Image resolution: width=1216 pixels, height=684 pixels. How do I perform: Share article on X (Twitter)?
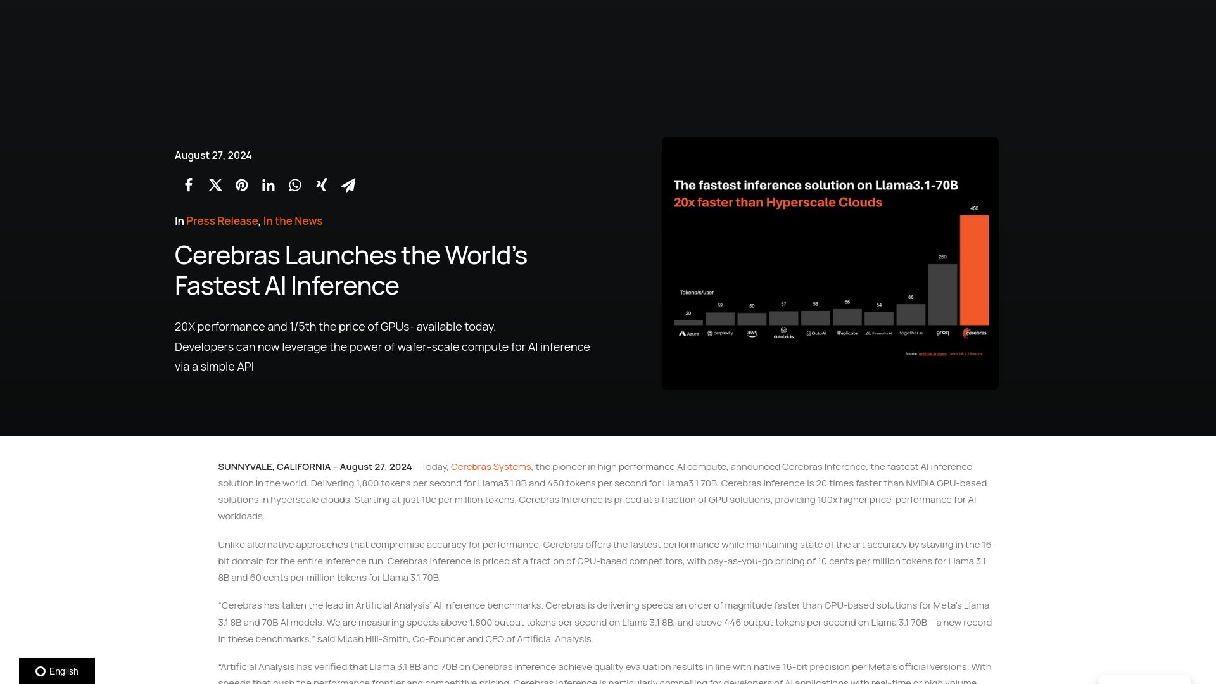pyautogui.click(x=215, y=185)
